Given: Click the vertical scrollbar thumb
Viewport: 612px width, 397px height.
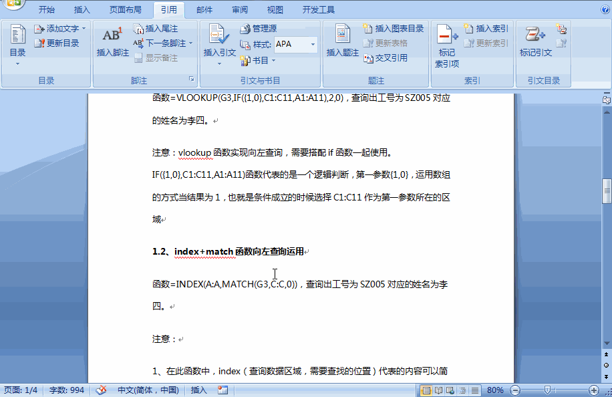Looking at the screenshot, I should pyautogui.click(x=607, y=191).
